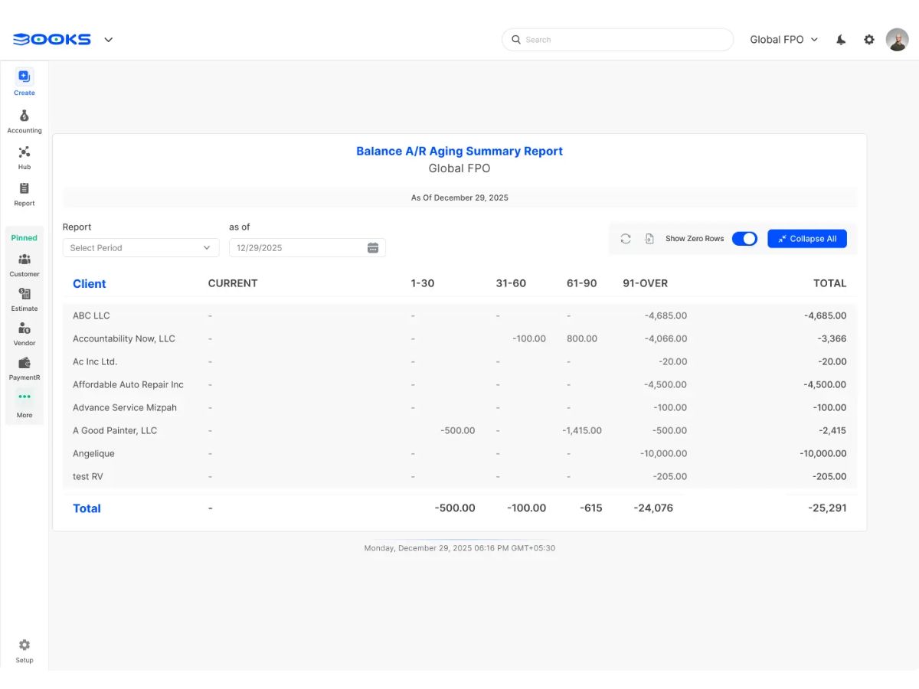Click the -3,366 total for Accountability Now
The width and height of the screenshot is (919, 689).
click(831, 338)
